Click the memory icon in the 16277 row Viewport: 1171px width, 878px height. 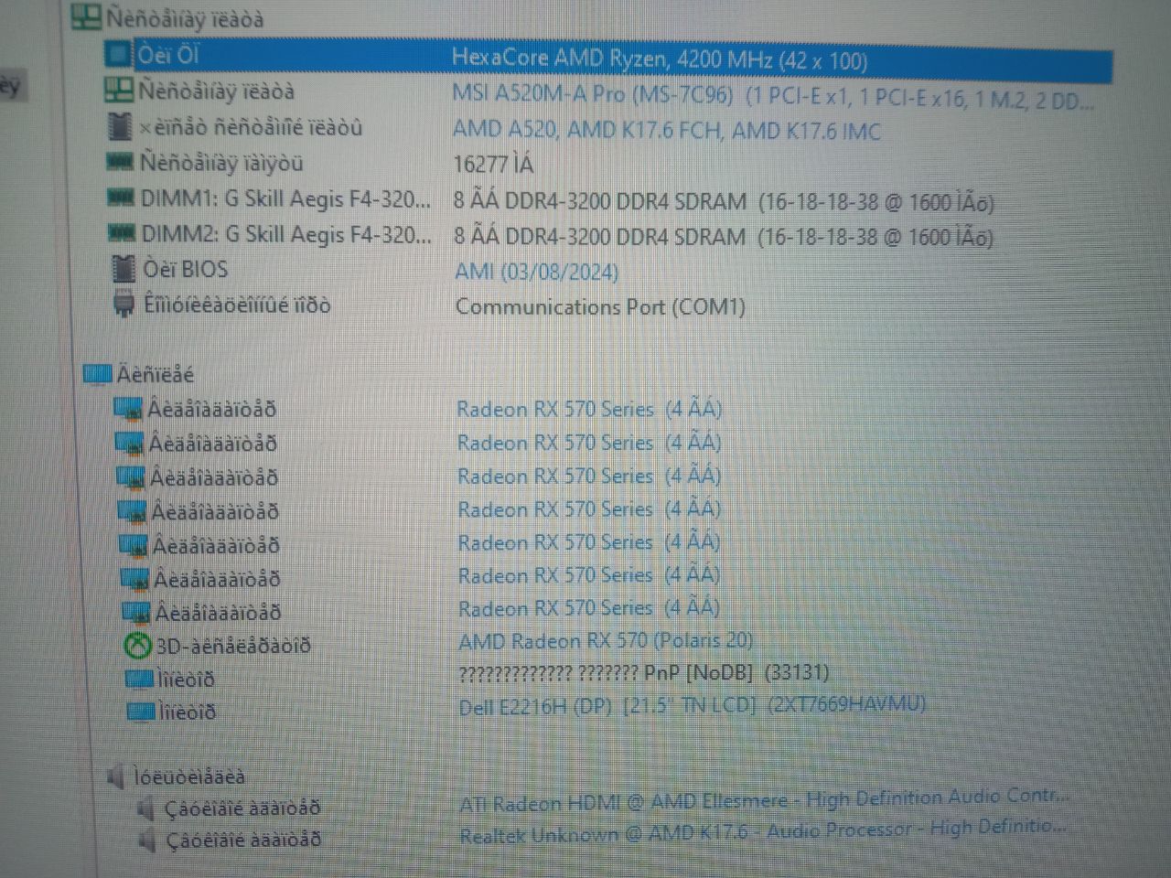[x=120, y=163]
